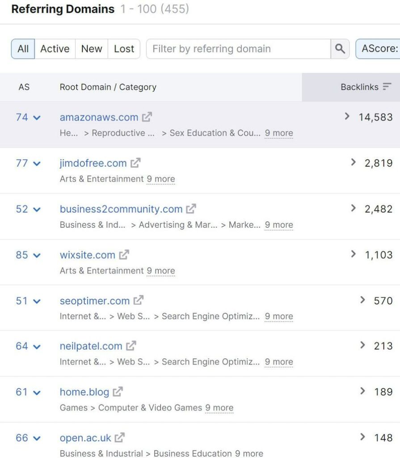
Task: Expand backlinks arrow beside 148
Action: click(x=362, y=437)
